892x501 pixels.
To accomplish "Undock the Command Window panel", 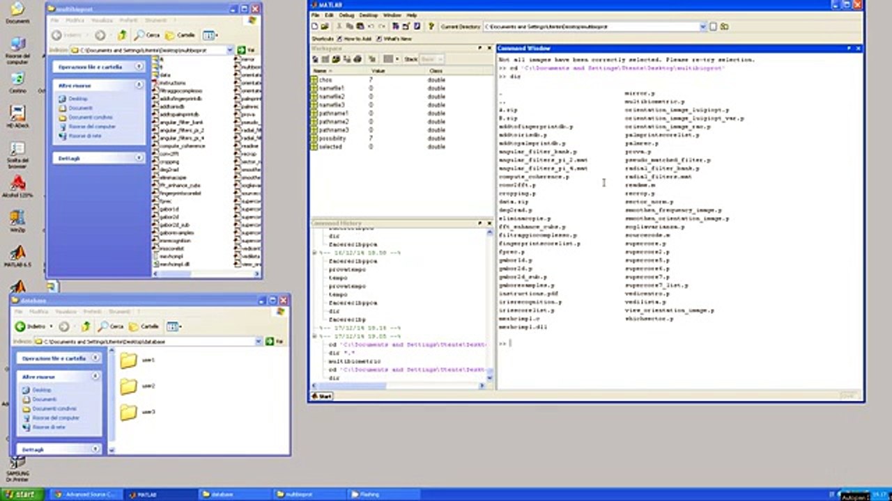I will pyautogui.click(x=849, y=48).
